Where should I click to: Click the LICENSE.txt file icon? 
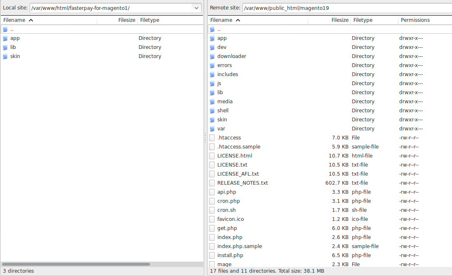click(x=212, y=165)
